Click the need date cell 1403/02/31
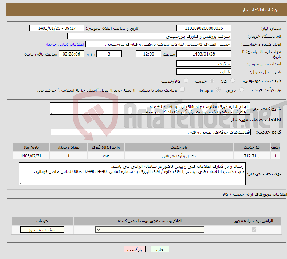 click(31, 156)
